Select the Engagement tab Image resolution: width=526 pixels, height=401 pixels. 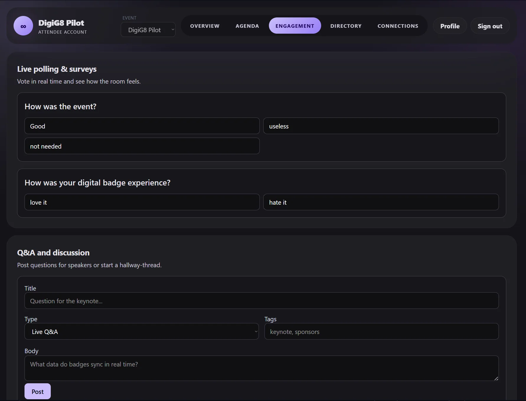[295, 26]
